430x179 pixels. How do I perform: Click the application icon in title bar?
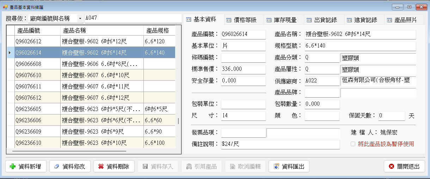(x=5, y=7)
